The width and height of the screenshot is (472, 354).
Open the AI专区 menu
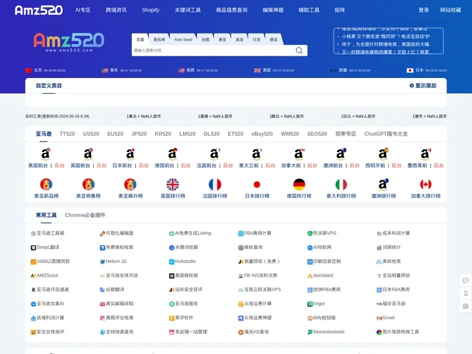coord(83,10)
